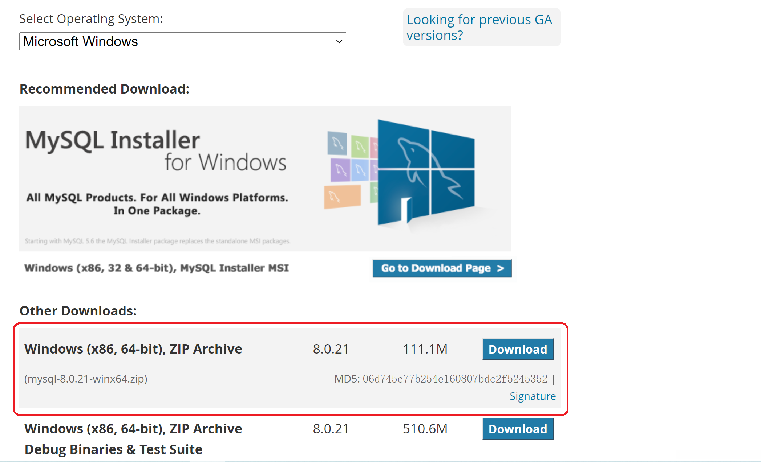Click the MySQL Installer MSI description text
This screenshot has width=761, height=462.
pos(156,268)
